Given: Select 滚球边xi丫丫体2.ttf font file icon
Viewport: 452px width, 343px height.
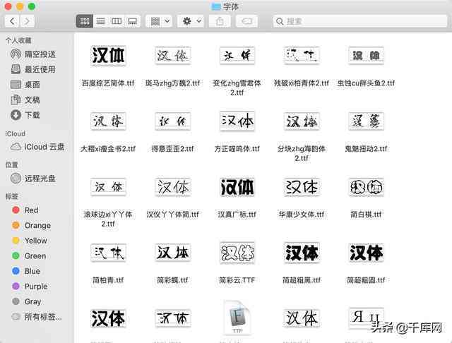Looking at the screenshot, I should (108, 187).
